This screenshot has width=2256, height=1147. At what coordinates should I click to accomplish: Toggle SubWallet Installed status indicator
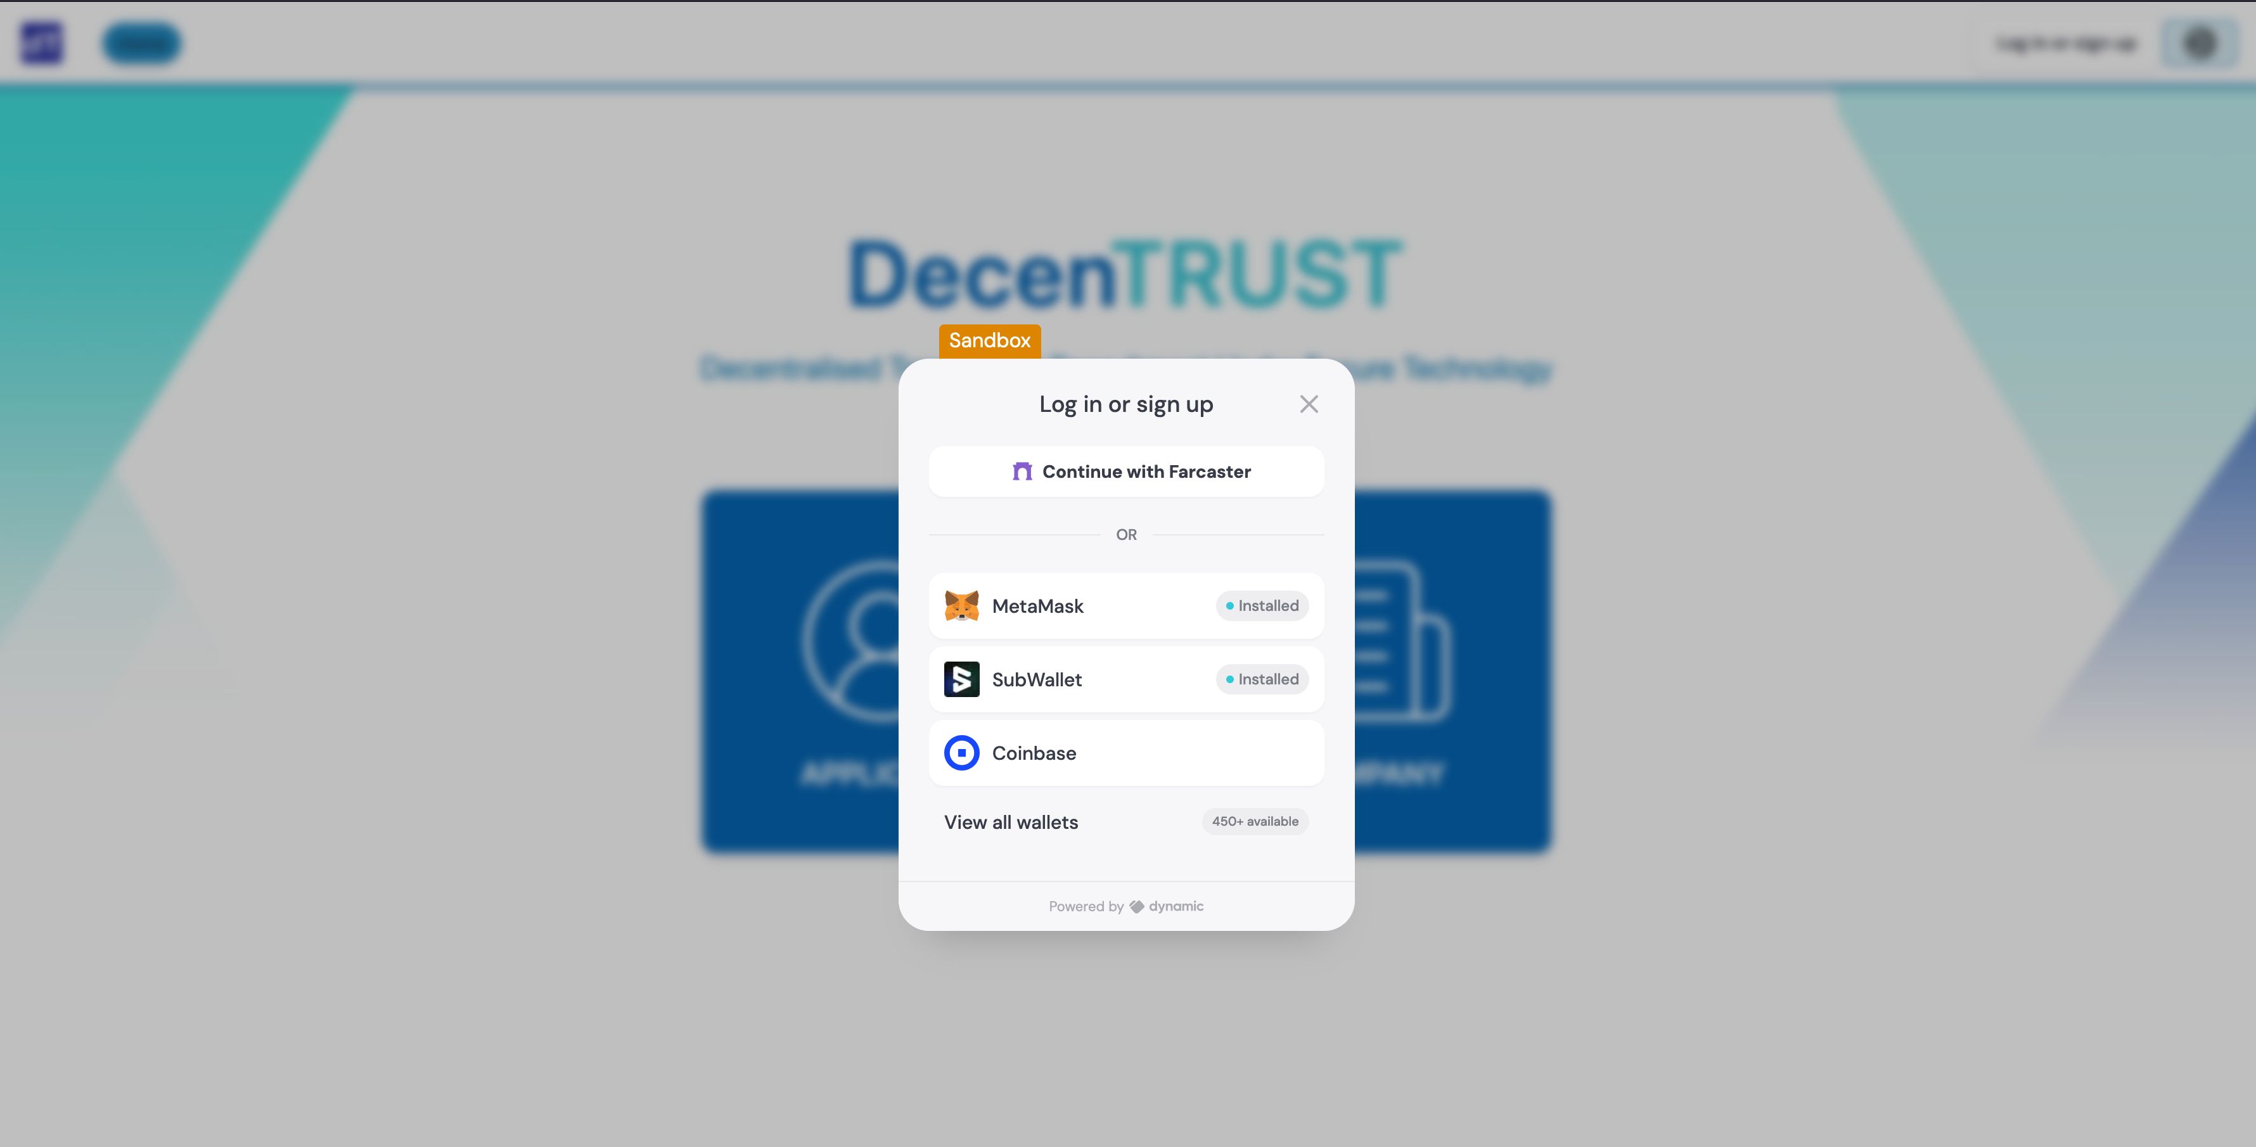click(1261, 679)
